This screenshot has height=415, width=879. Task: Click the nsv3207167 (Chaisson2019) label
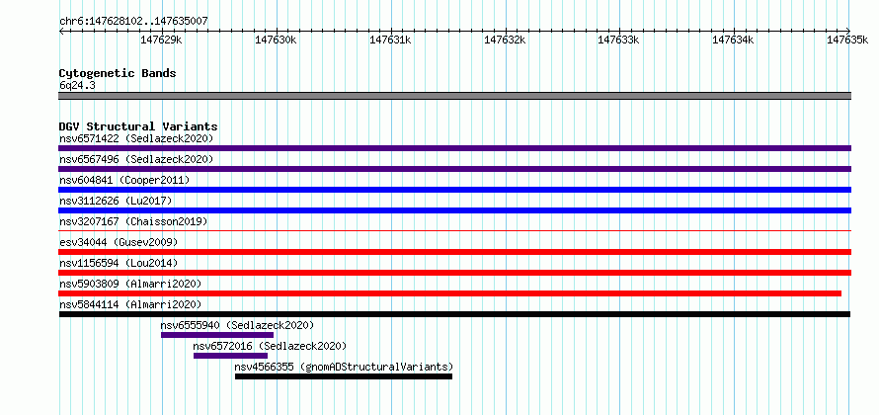(x=133, y=221)
